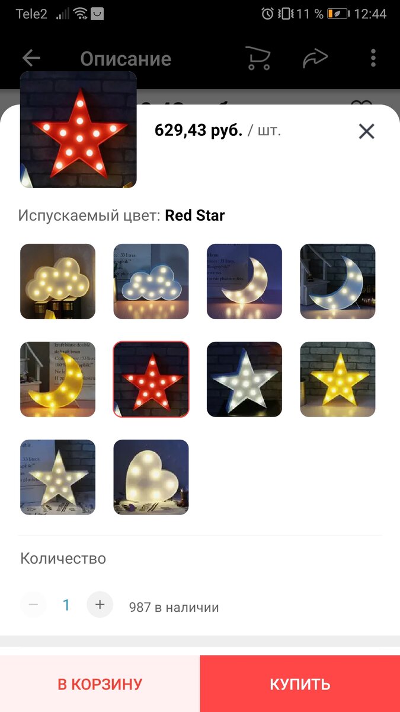Tap the КУПИТЬ buy button
The width and height of the screenshot is (400, 712).
pyautogui.click(x=300, y=684)
